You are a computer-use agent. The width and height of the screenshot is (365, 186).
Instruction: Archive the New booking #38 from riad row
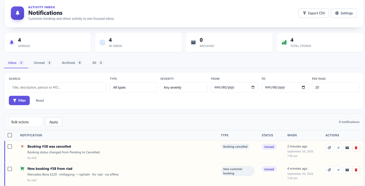[x=347, y=170]
